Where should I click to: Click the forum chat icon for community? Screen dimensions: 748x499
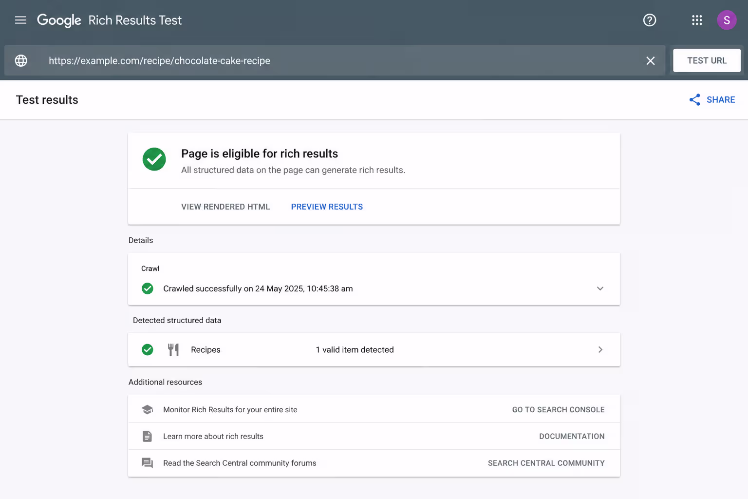coord(147,463)
